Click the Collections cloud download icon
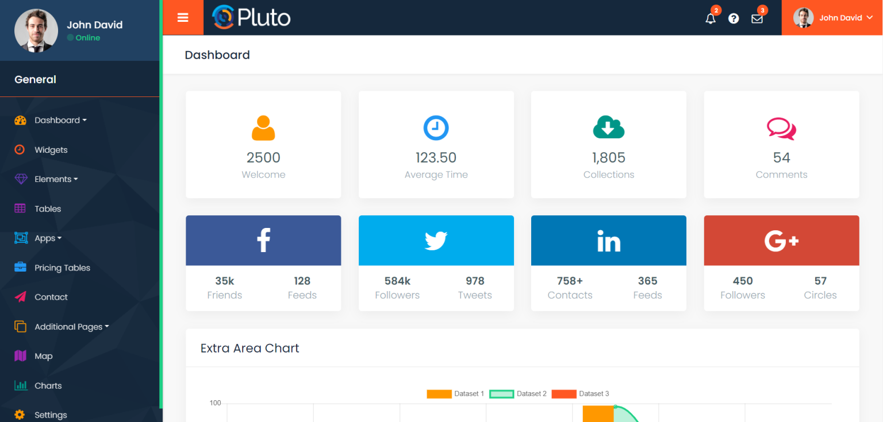The image size is (883, 422). coord(609,127)
